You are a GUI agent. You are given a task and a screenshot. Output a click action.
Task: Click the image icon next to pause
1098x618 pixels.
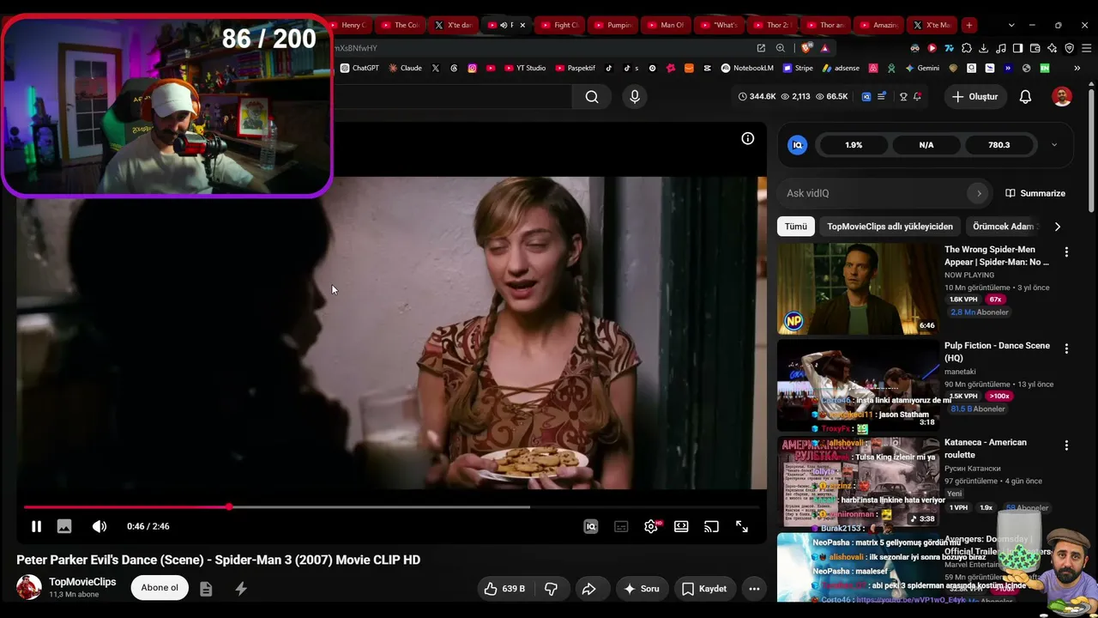64,526
